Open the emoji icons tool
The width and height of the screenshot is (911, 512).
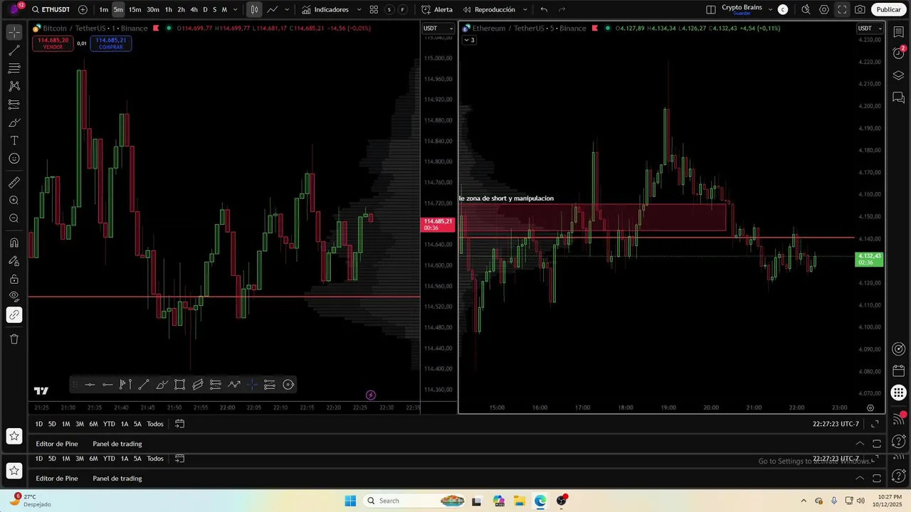(x=14, y=159)
